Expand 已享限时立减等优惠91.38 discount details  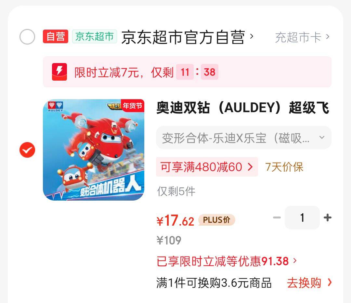pos(227,261)
